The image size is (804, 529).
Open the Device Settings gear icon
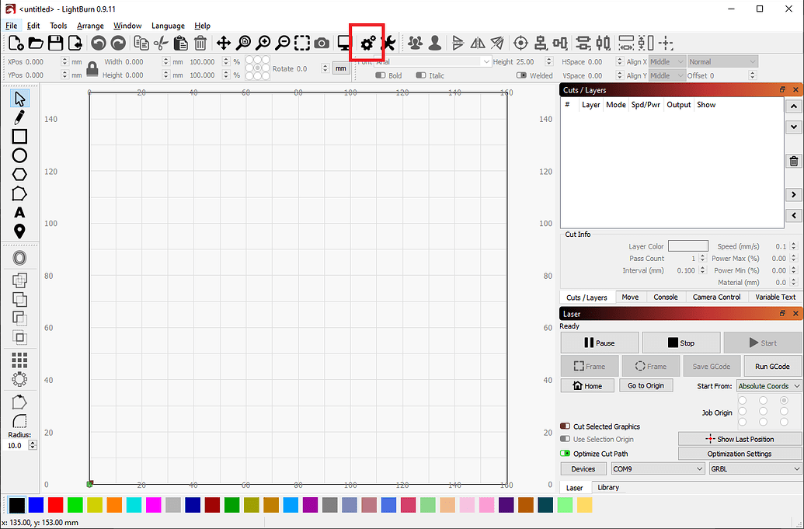point(366,44)
